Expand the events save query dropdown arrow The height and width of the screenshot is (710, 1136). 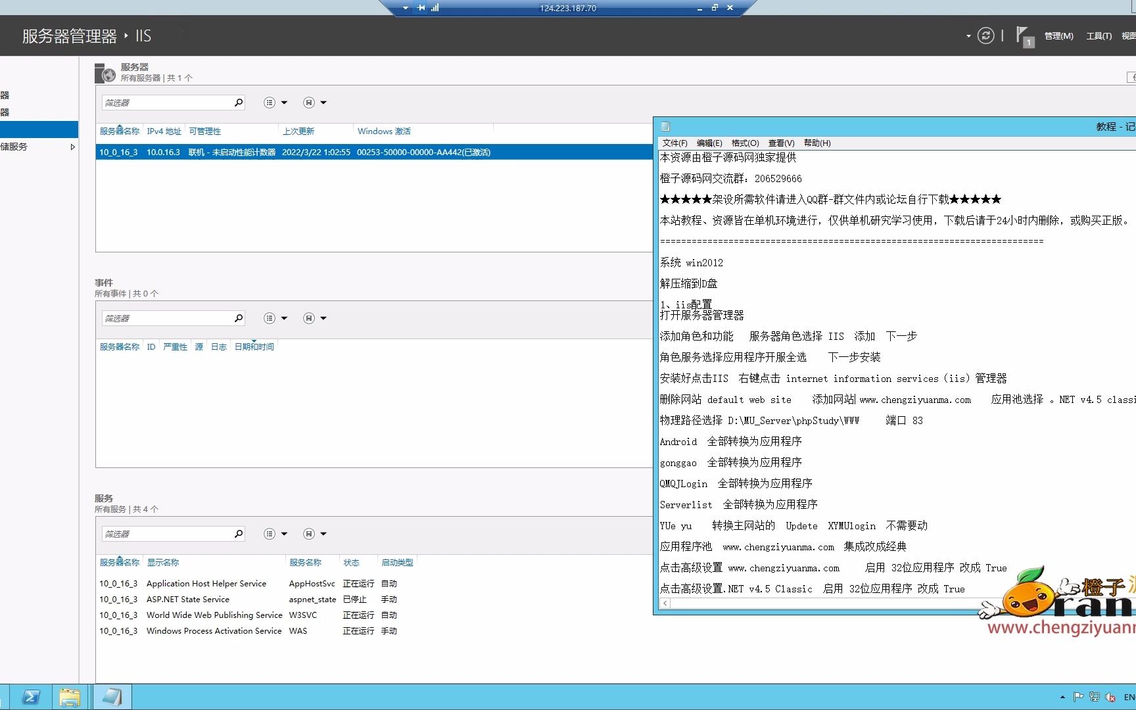[323, 318]
